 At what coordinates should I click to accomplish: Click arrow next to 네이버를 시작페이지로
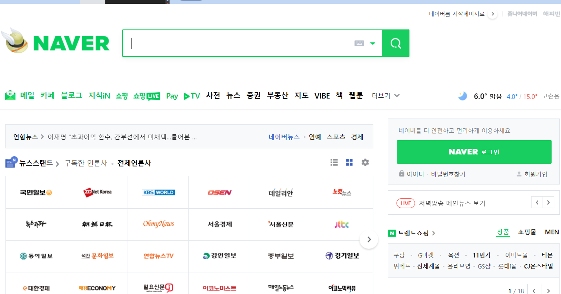[x=493, y=14]
